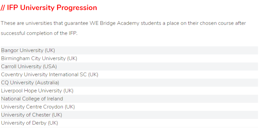This screenshot has width=259, height=130.
Task: Click '(USA)' next to Carroll University
Action: (x=50, y=67)
